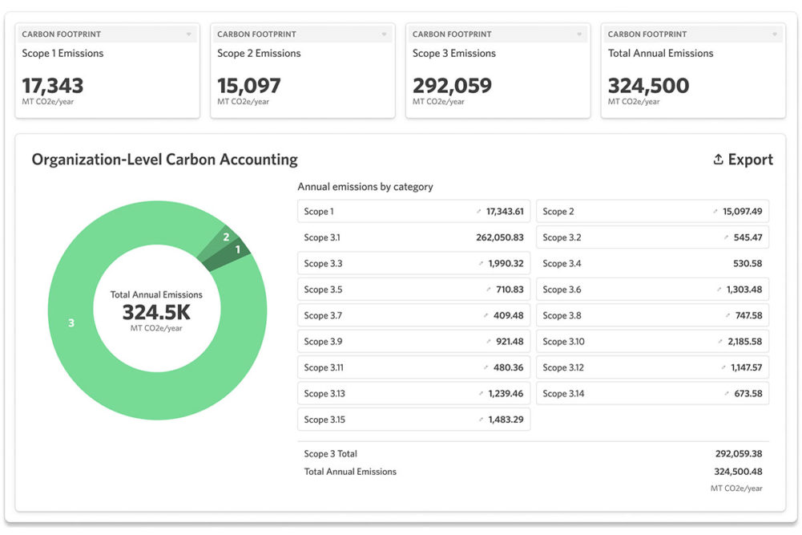Select the Scope 3.1 row

pos(413,237)
